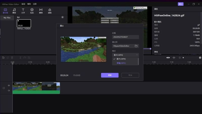Maximize the HitPaw Video Editor window
Screen dimensions: 202x114
194,4
